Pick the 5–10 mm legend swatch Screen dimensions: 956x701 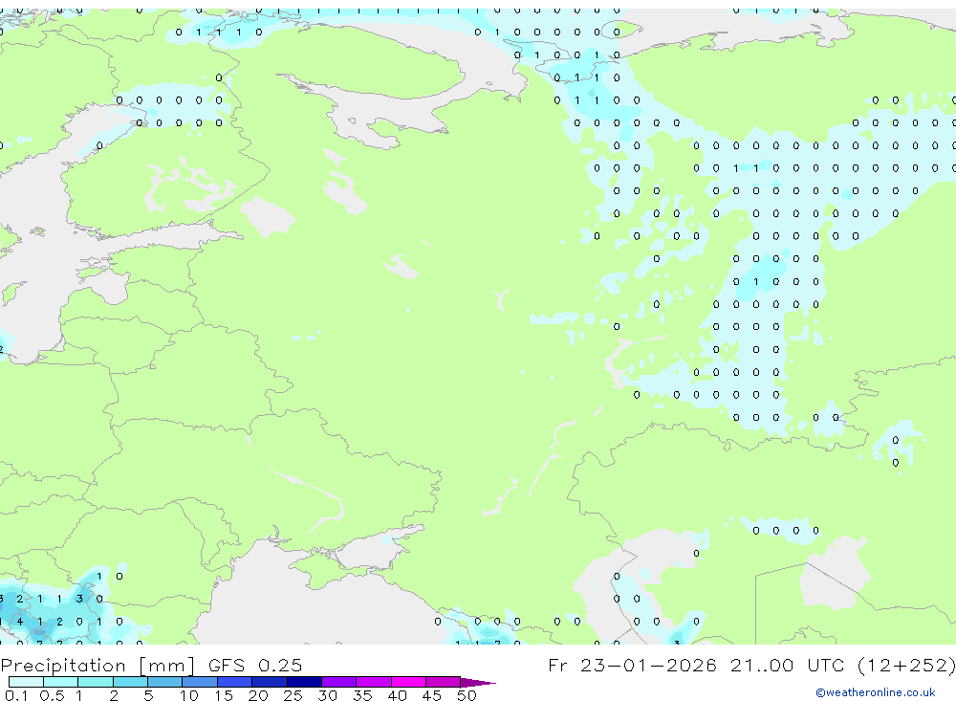[165, 682]
